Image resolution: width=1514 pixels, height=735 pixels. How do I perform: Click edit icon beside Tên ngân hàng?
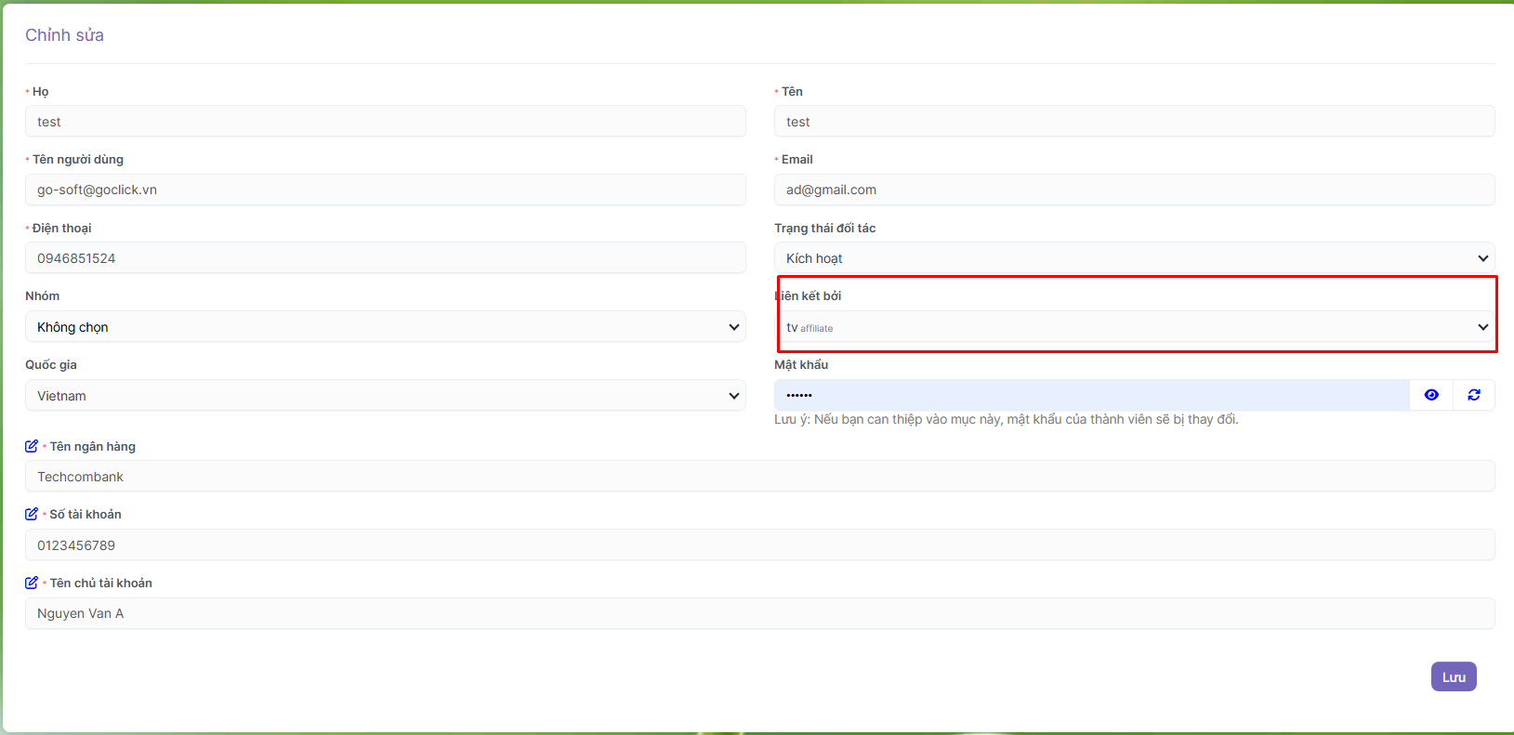point(32,446)
